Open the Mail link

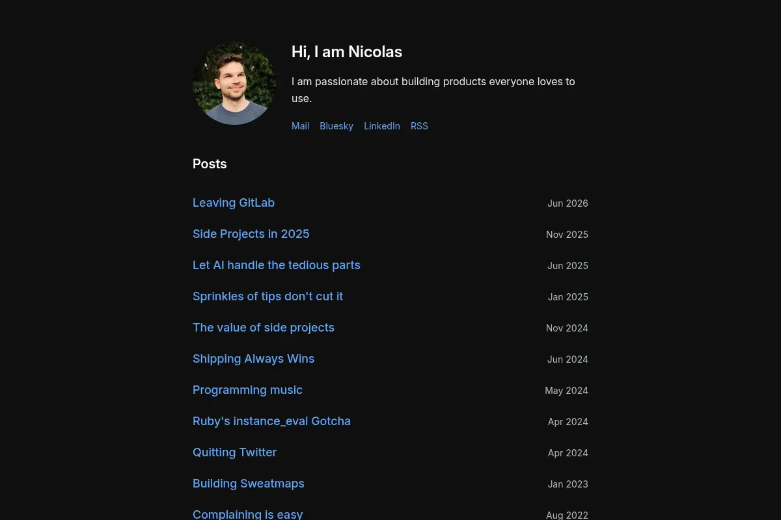[300, 126]
